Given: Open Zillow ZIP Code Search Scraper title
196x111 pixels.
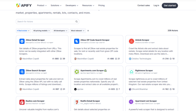Looking at the screenshot, I should click(x=95, y=40).
